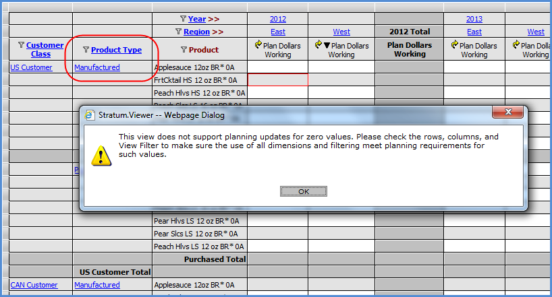The width and height of the screenshot is (552, 297).
Task: Open the 2012 year column link
Action: click(x=277, y=19)
